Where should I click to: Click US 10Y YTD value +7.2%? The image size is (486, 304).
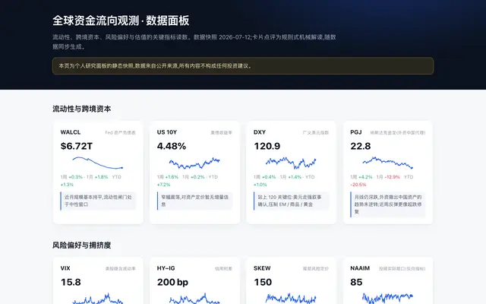click(164, 185)
